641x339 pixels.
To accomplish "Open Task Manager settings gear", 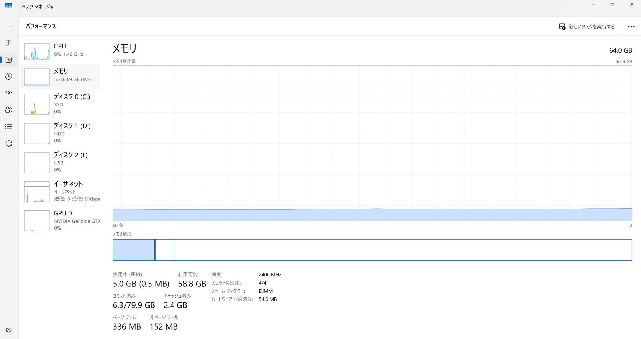I will (x=8, y=330).
